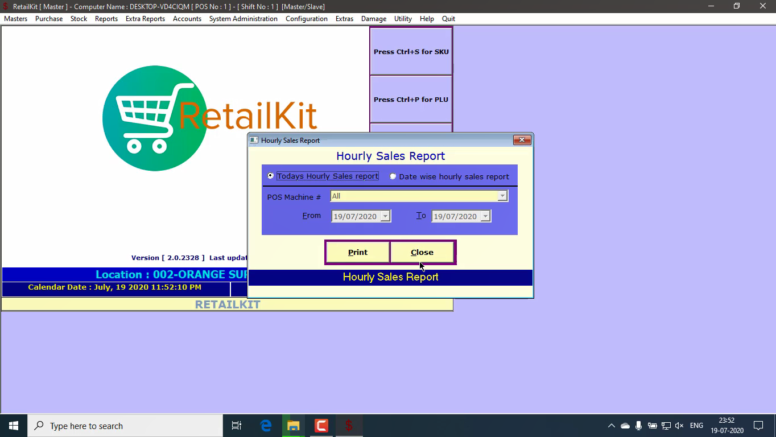Click the OneDrive cloud tray icon
The width and height of the screenshot is (776, 437).
[625, 426]
